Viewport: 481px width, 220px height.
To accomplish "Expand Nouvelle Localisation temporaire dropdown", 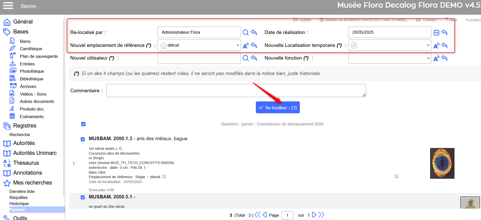I will [390, 45].
